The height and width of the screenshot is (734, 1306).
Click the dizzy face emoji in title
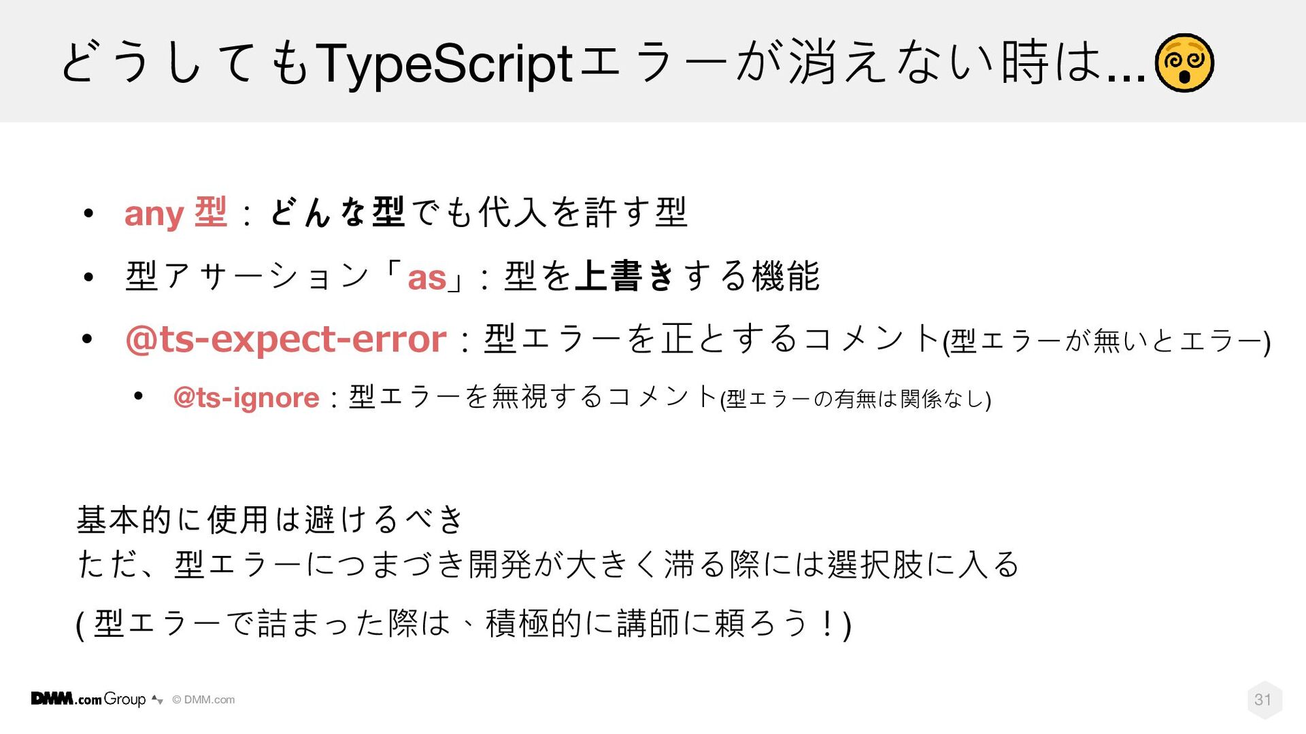[1184, 63]
